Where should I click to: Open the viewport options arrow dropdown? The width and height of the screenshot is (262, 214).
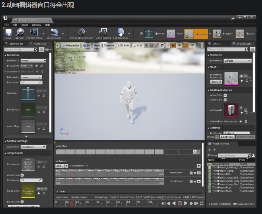click(57, 46)
